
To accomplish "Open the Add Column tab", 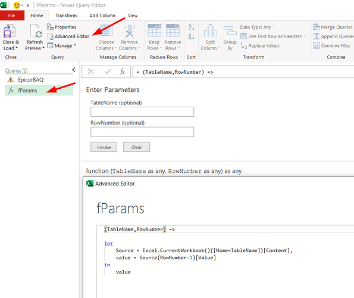I will (x=102, y=15).
